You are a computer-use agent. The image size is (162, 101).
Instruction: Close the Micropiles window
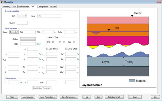pyautogui.click(x=159, y=2)
